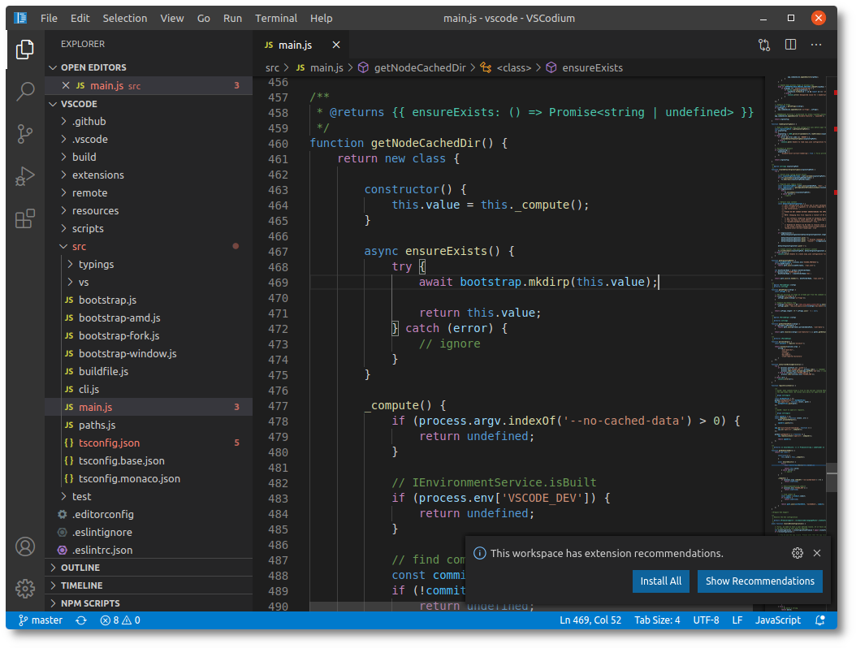The image size is (856, 648).
Task: Click the Ln 469, Col 52 status item
Action: [x=590, y=620]
